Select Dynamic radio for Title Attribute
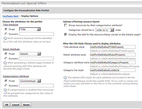 click(x=6, y=34)
